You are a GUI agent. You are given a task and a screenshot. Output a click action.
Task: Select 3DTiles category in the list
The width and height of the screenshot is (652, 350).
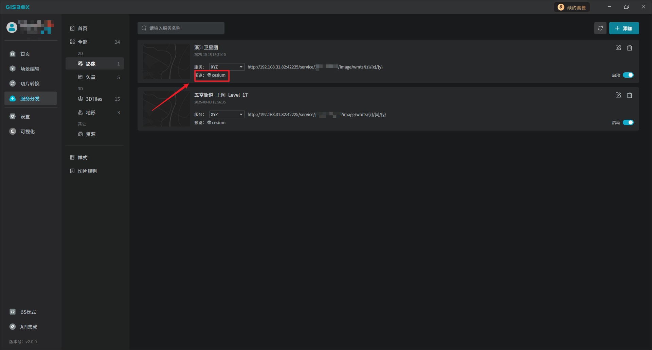pos(94,99)
